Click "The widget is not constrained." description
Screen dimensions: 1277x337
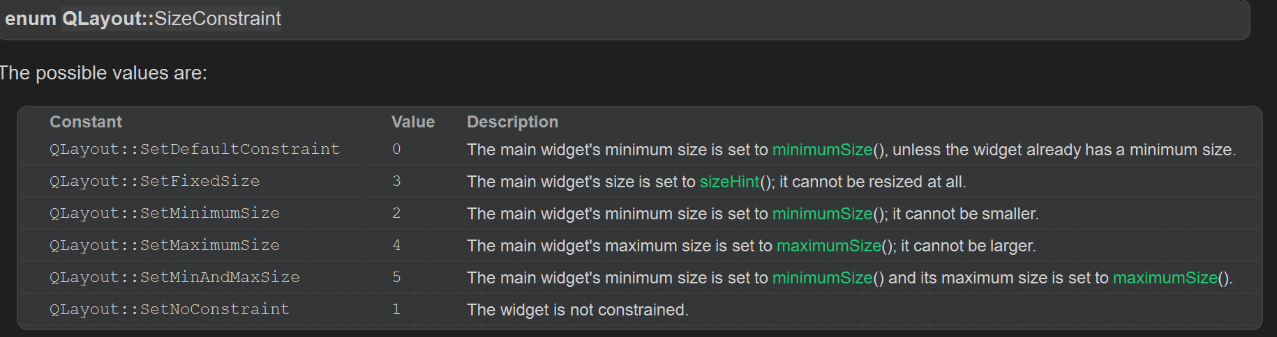(x=578, y=310)
